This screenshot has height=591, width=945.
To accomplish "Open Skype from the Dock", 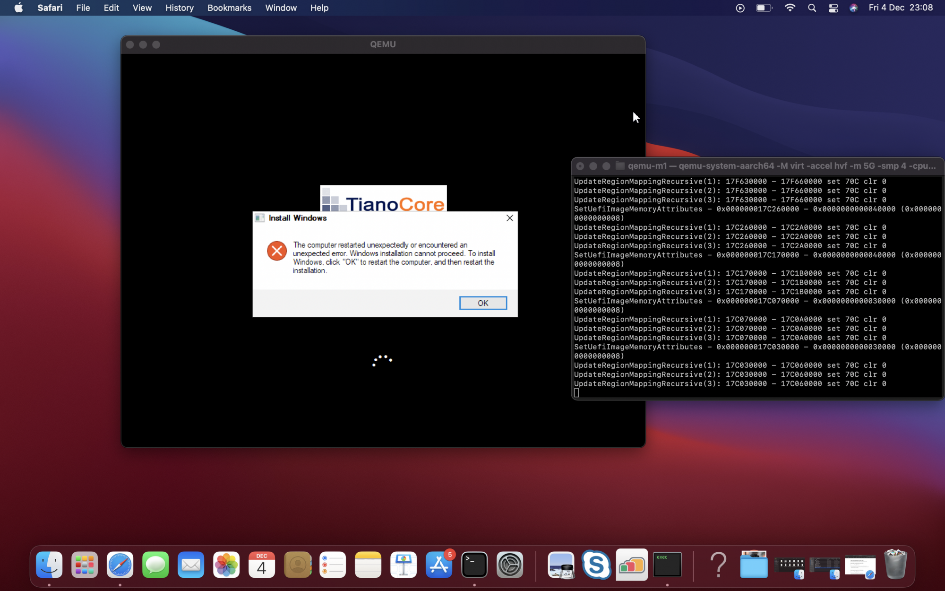I will point(596,565).
